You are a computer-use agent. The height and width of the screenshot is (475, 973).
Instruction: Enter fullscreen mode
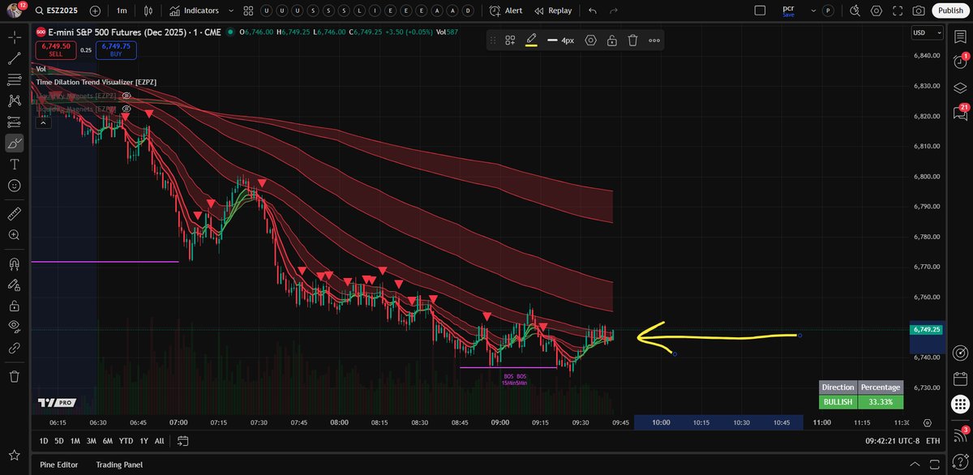[897, 11]
